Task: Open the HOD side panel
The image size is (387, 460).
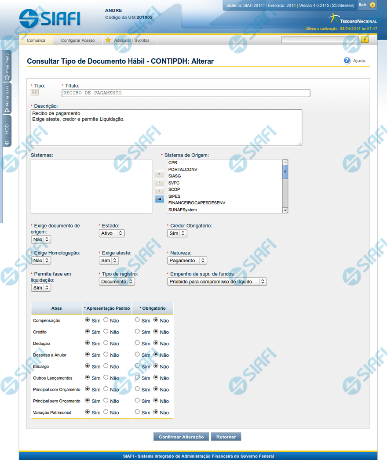Action: point(7,134)
